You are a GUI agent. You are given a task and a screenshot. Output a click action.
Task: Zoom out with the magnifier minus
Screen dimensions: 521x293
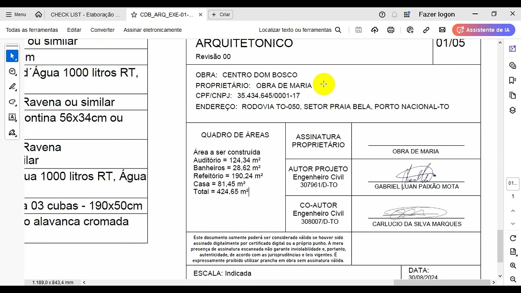click(x=513, y=279)
